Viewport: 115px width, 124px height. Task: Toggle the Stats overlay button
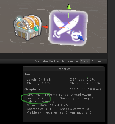click(84, 61)
